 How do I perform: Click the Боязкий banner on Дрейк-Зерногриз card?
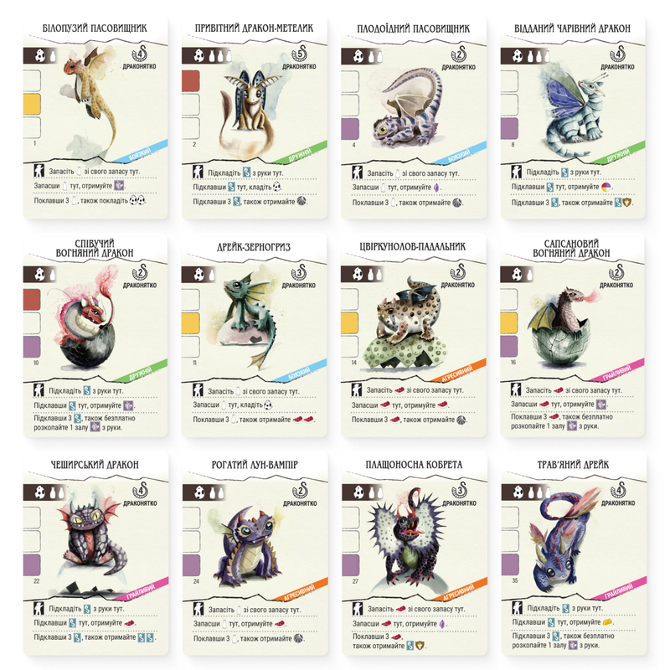point(299,371)
